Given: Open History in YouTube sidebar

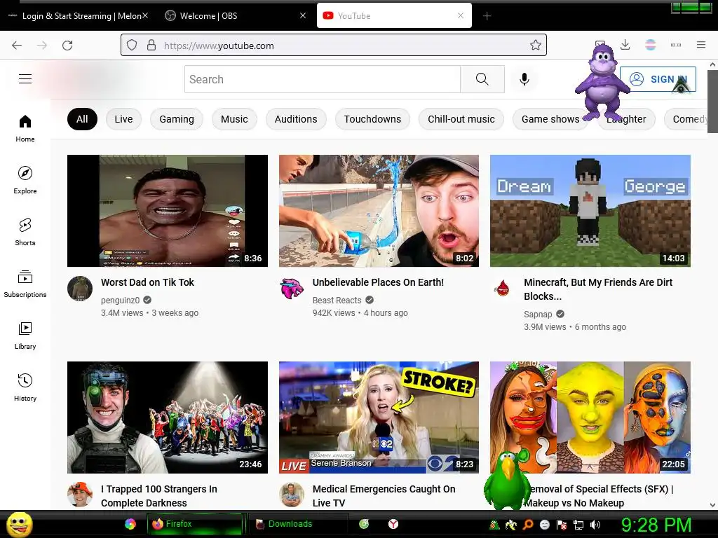Looking at the screenshot, I should pos(25,387).
